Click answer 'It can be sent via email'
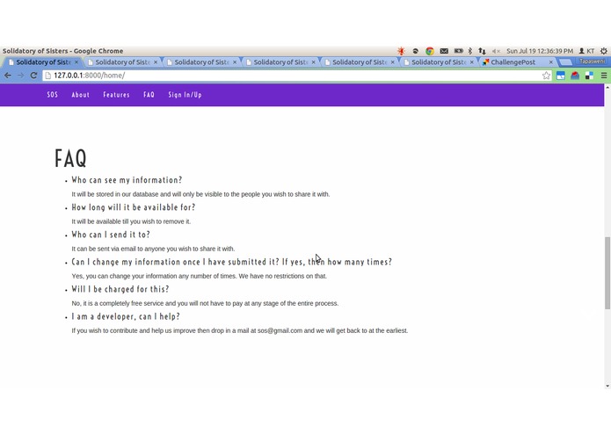Image resolution: width=611 pixels, height=434 pixels. pos(153,249)
